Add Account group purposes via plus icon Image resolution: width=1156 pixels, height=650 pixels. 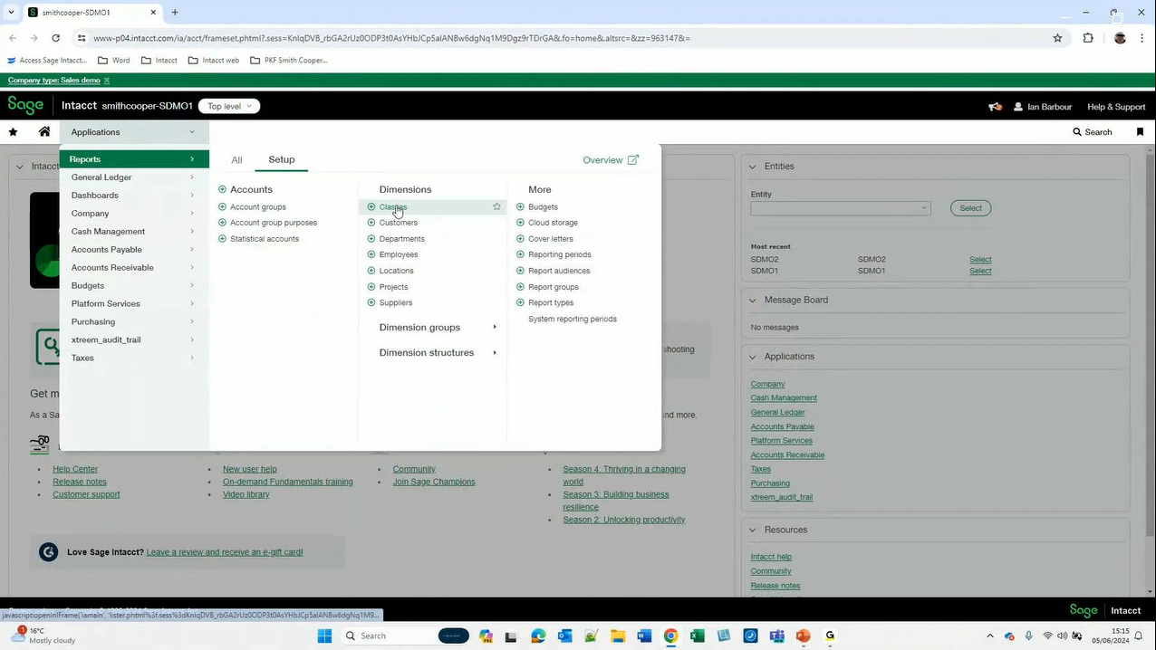pos(222,223)
